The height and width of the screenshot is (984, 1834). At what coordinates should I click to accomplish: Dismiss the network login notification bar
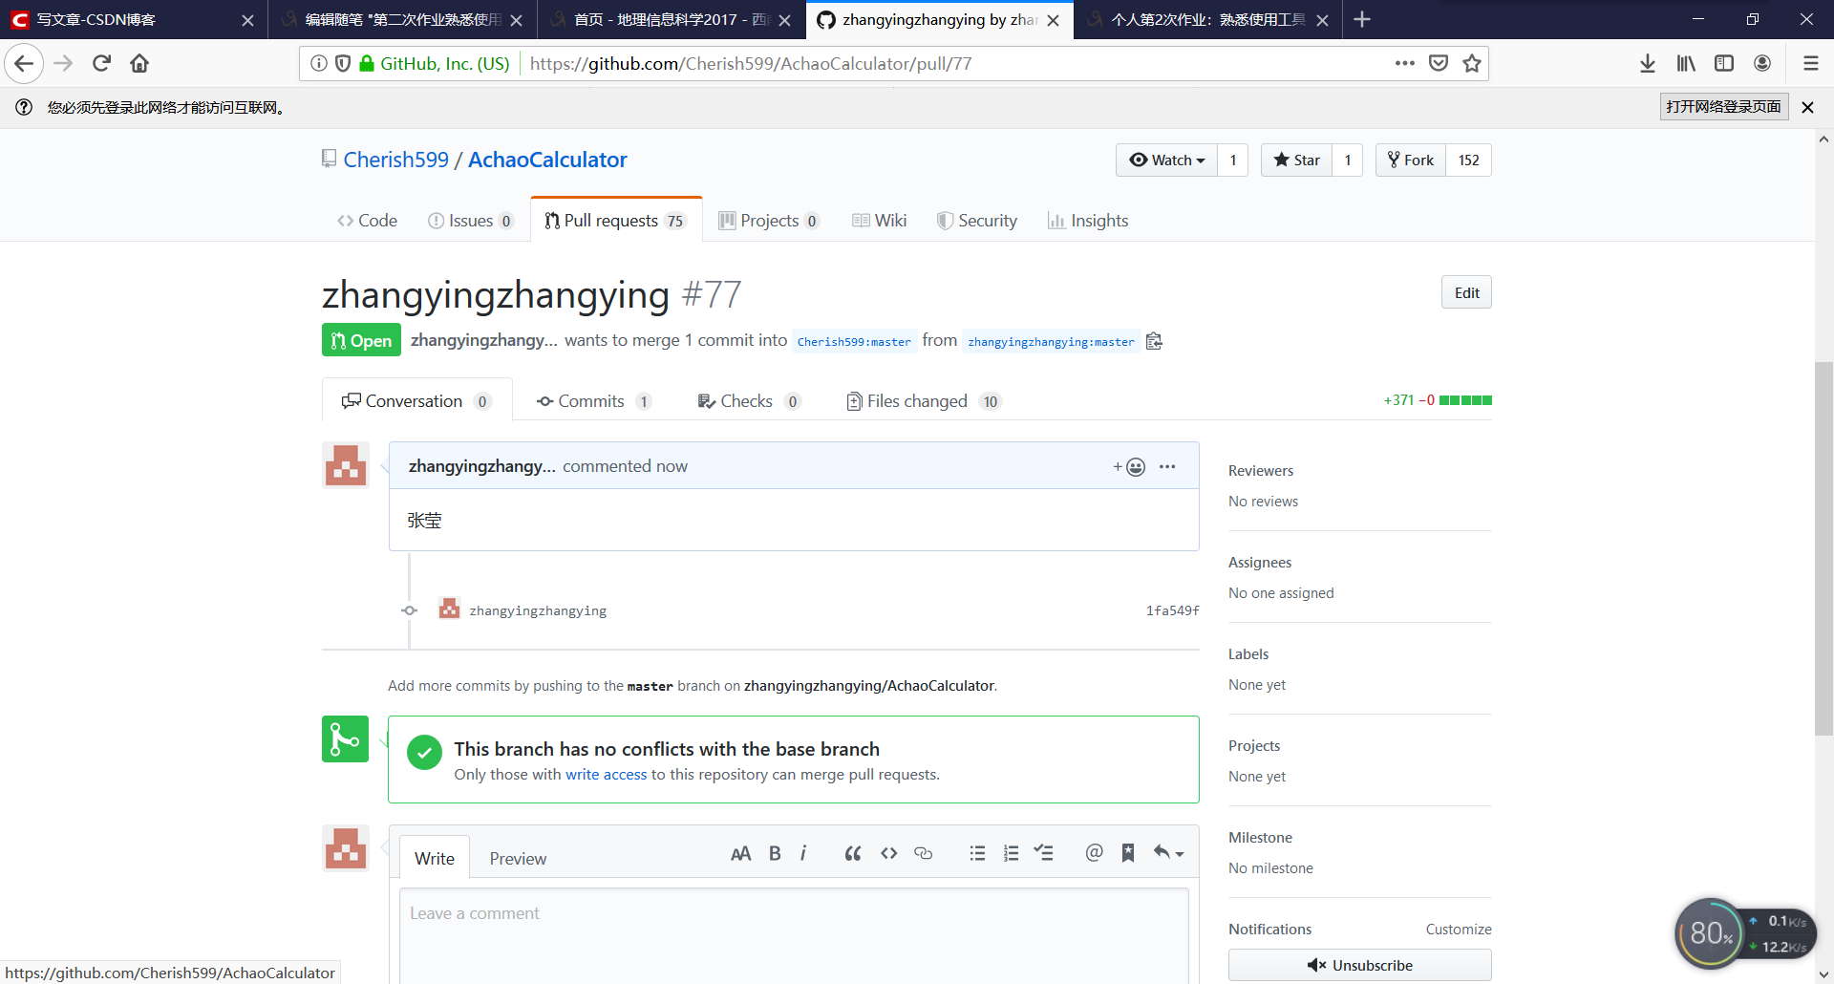(x=1807, y=107)
